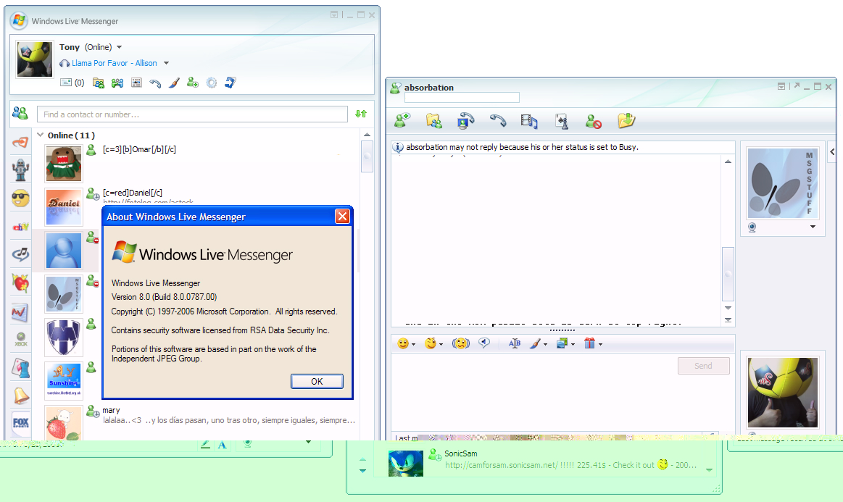Click the dropdown arrow at the right of SonicSam's row
Screen dimensions: 843x502
(x=709, y=470)
